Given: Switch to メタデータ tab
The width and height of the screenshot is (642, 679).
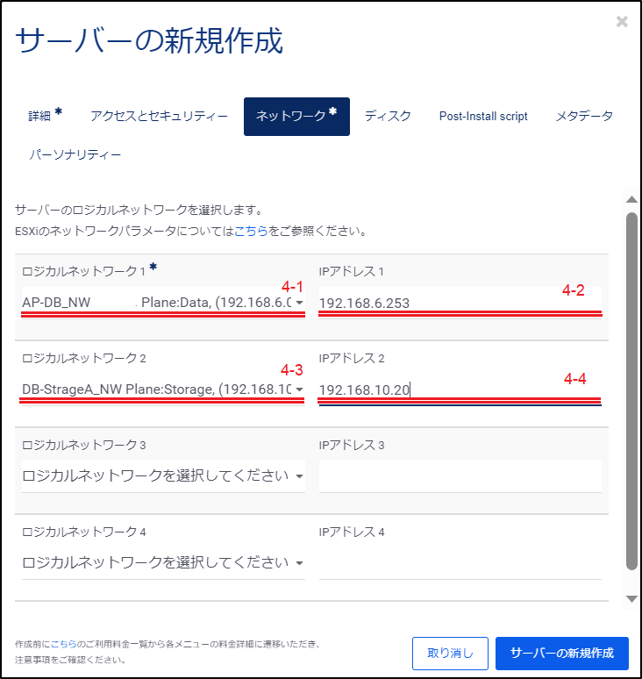Looking at the screenshot, I should pyautogui.click(x=584, y=116).
